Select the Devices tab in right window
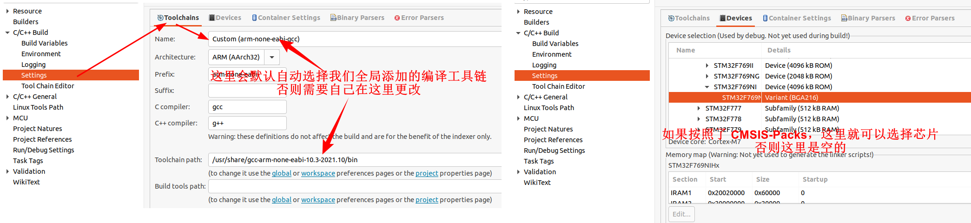Image resolution: width=971 pixels, height=223 pixels. click(x=736, y=18)
